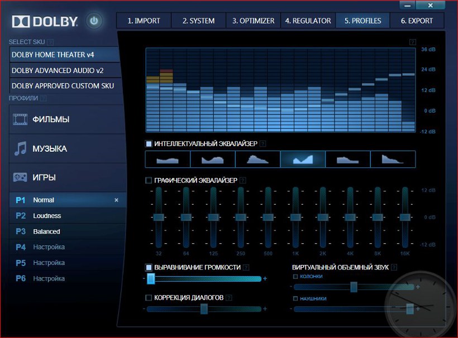458x338 pixels.
Task: Open help for Графический эквалайзер
Action: pos(242,180)
